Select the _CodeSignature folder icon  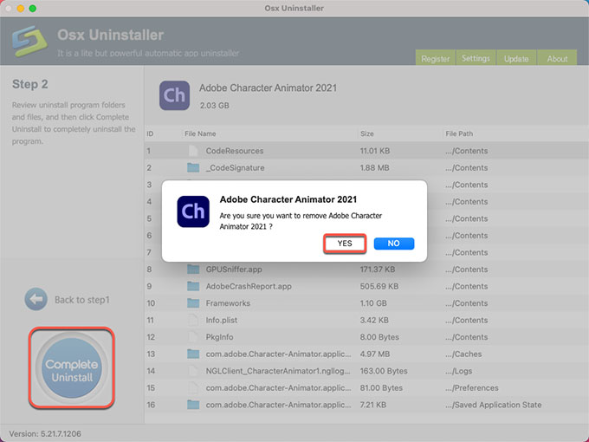[193, 167]
